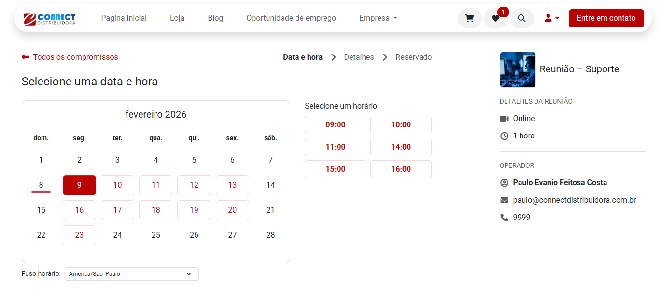
Task: Go to the Loja menu item
Action: click(x=177, y=18)
